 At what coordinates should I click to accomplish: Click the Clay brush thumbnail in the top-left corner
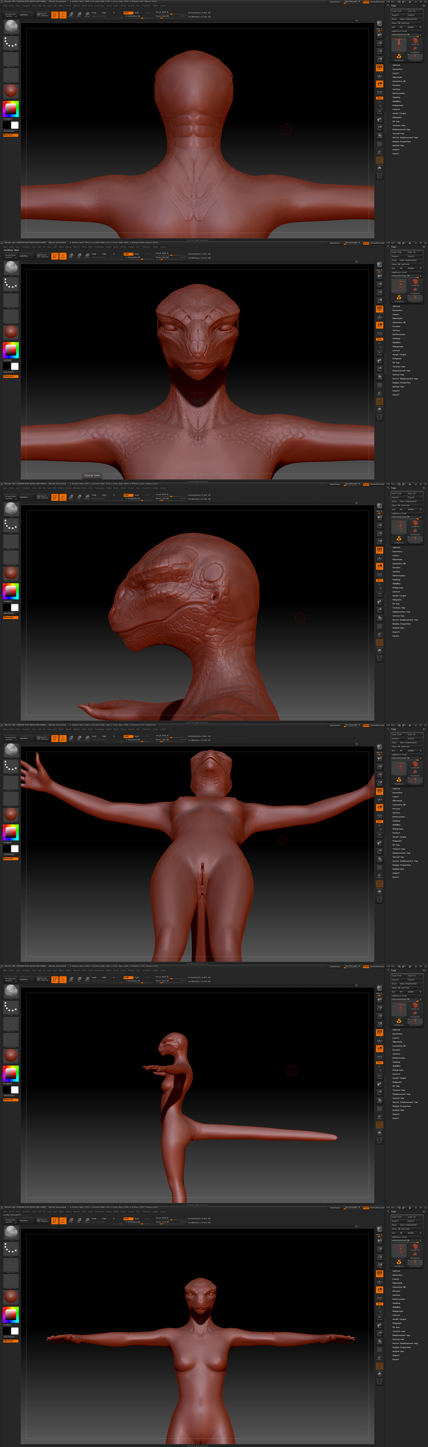point(11,27)
